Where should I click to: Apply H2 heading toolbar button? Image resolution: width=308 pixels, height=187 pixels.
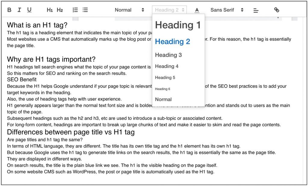[60, 10]
